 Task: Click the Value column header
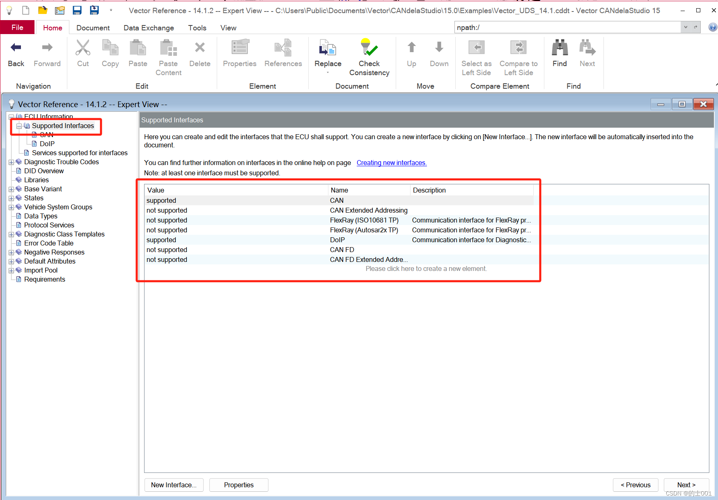click(x=236, y=190)
